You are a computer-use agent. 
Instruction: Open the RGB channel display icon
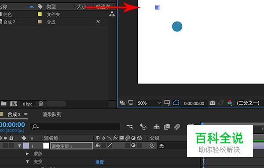230,102
